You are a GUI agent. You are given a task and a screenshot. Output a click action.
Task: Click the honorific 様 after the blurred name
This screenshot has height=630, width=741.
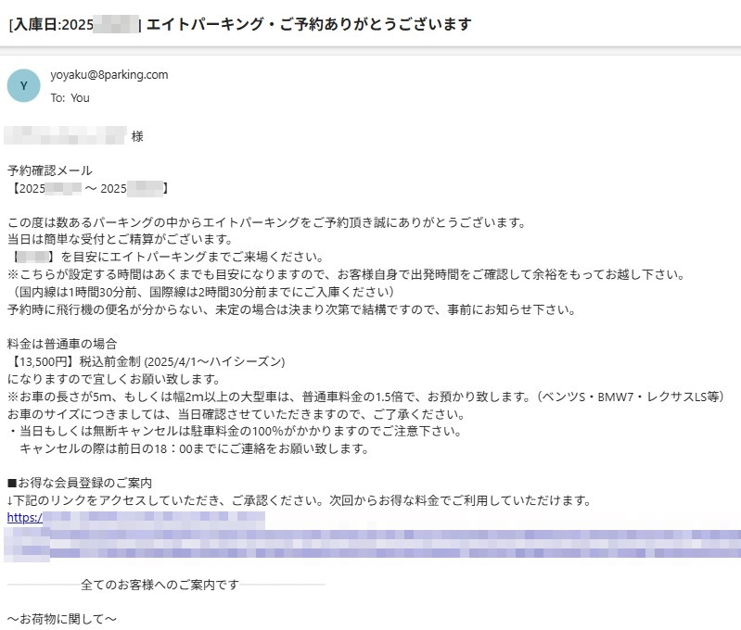pos(137,136)
